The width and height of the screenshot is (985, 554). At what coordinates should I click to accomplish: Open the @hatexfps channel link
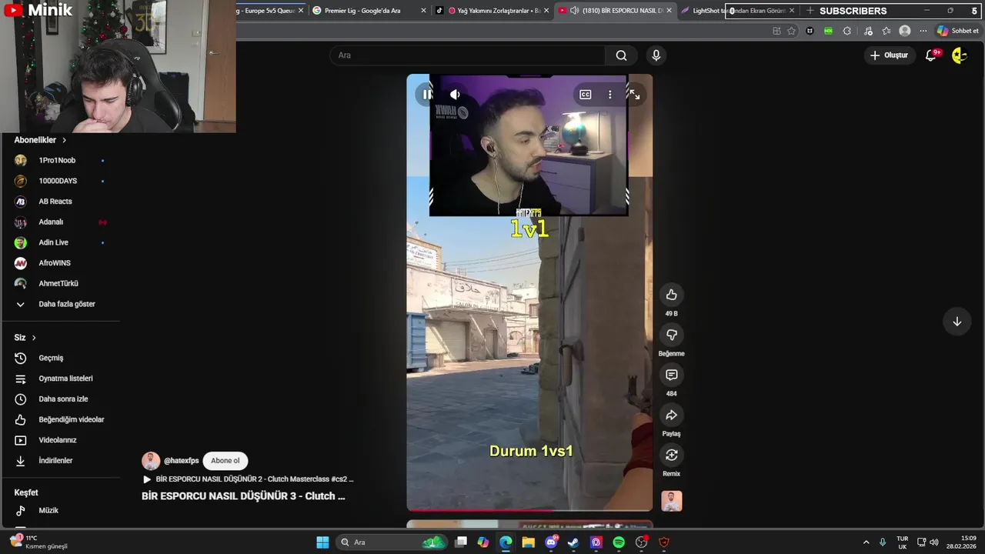point(181,461)
